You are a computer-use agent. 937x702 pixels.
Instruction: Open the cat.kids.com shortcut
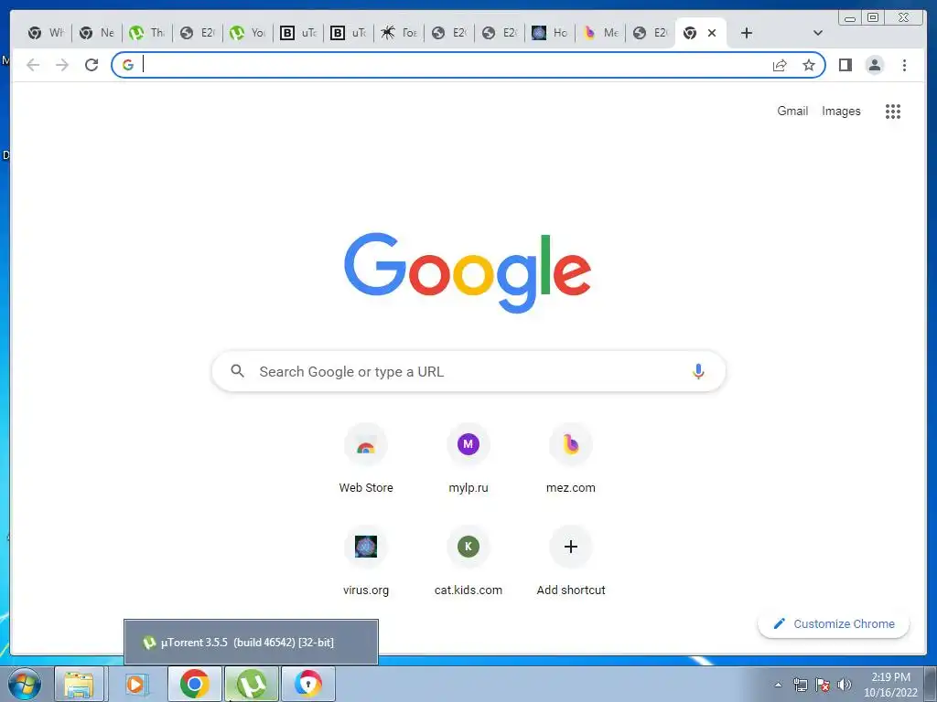click(468, 561)
